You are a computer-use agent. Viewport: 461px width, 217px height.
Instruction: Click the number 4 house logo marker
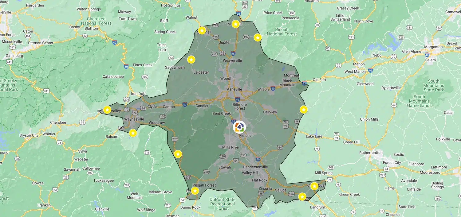click(239, 127)
